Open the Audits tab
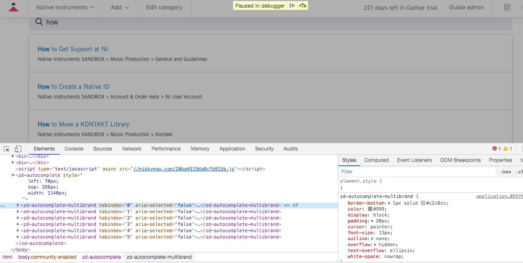 pos(291,149)
